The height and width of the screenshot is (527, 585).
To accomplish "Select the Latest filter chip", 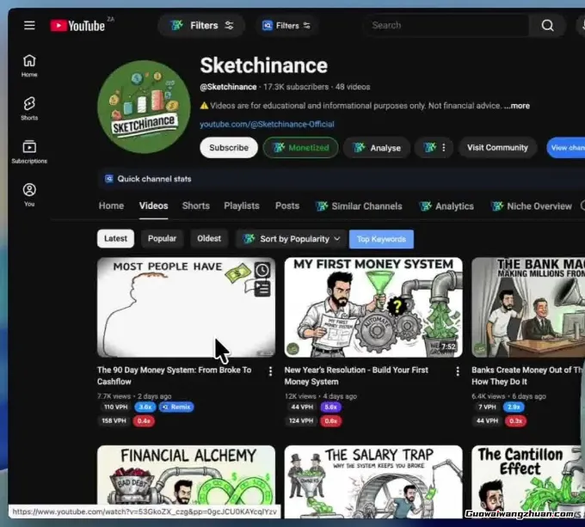I will (x=116, y=239).
